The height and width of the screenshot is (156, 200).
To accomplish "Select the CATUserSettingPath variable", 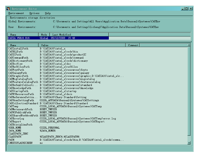I will click(21, 100).
